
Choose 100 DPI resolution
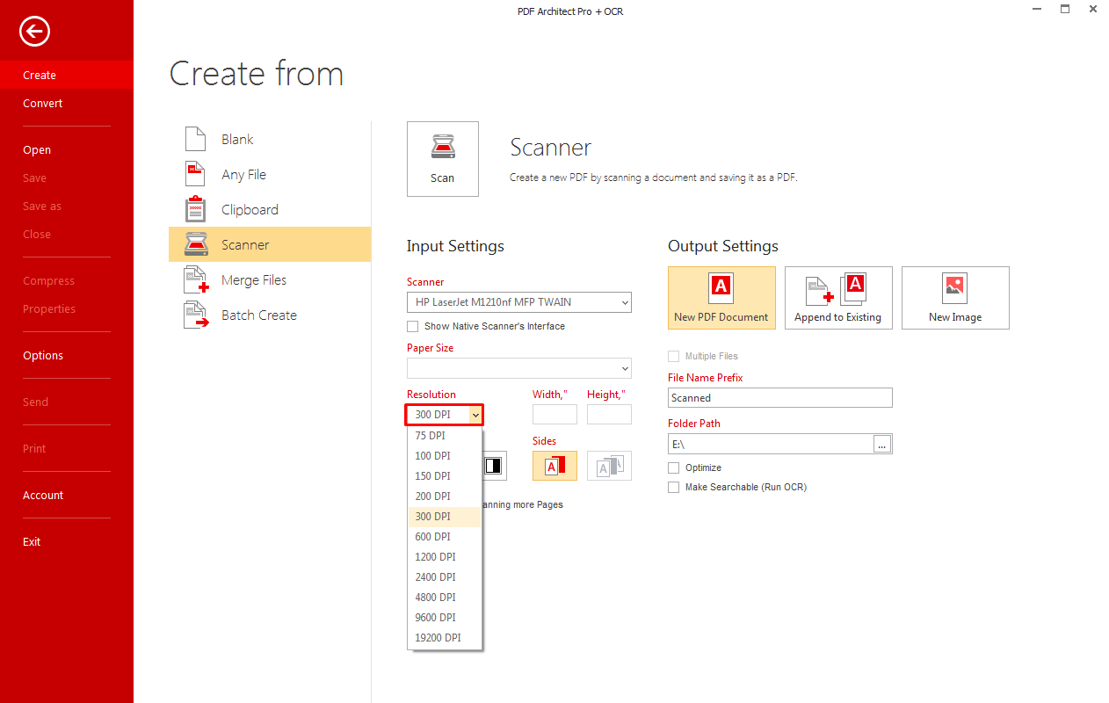pos(445,456)
